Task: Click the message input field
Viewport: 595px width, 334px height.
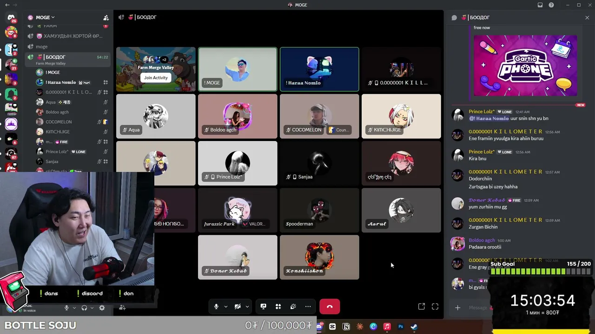Action: click(x=478, y=308)
